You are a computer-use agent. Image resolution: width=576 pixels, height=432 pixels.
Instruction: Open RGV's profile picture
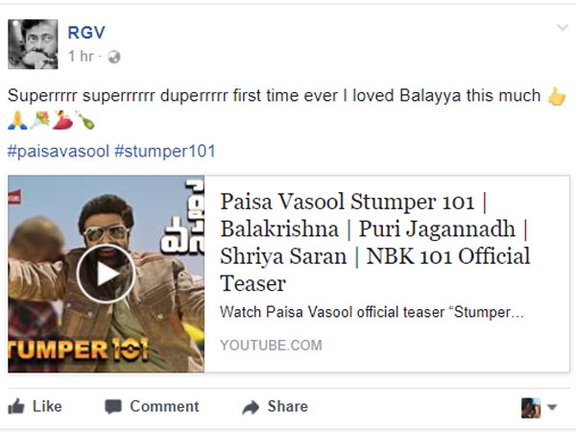pos(33,44)
